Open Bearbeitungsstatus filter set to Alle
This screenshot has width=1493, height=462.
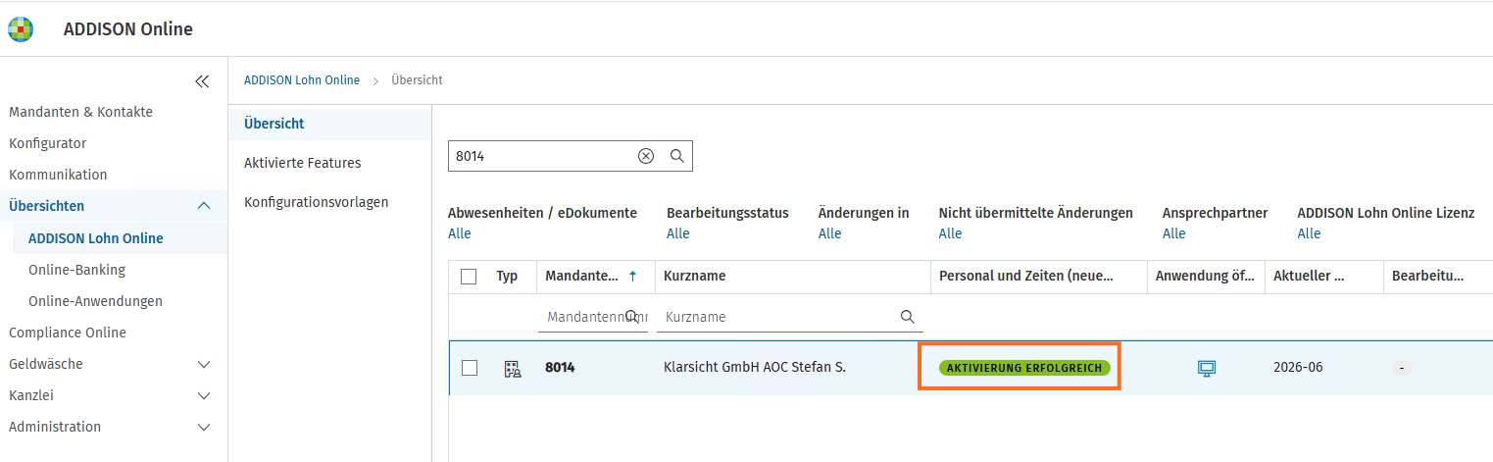pyautogui.click(x=677, y=233)
